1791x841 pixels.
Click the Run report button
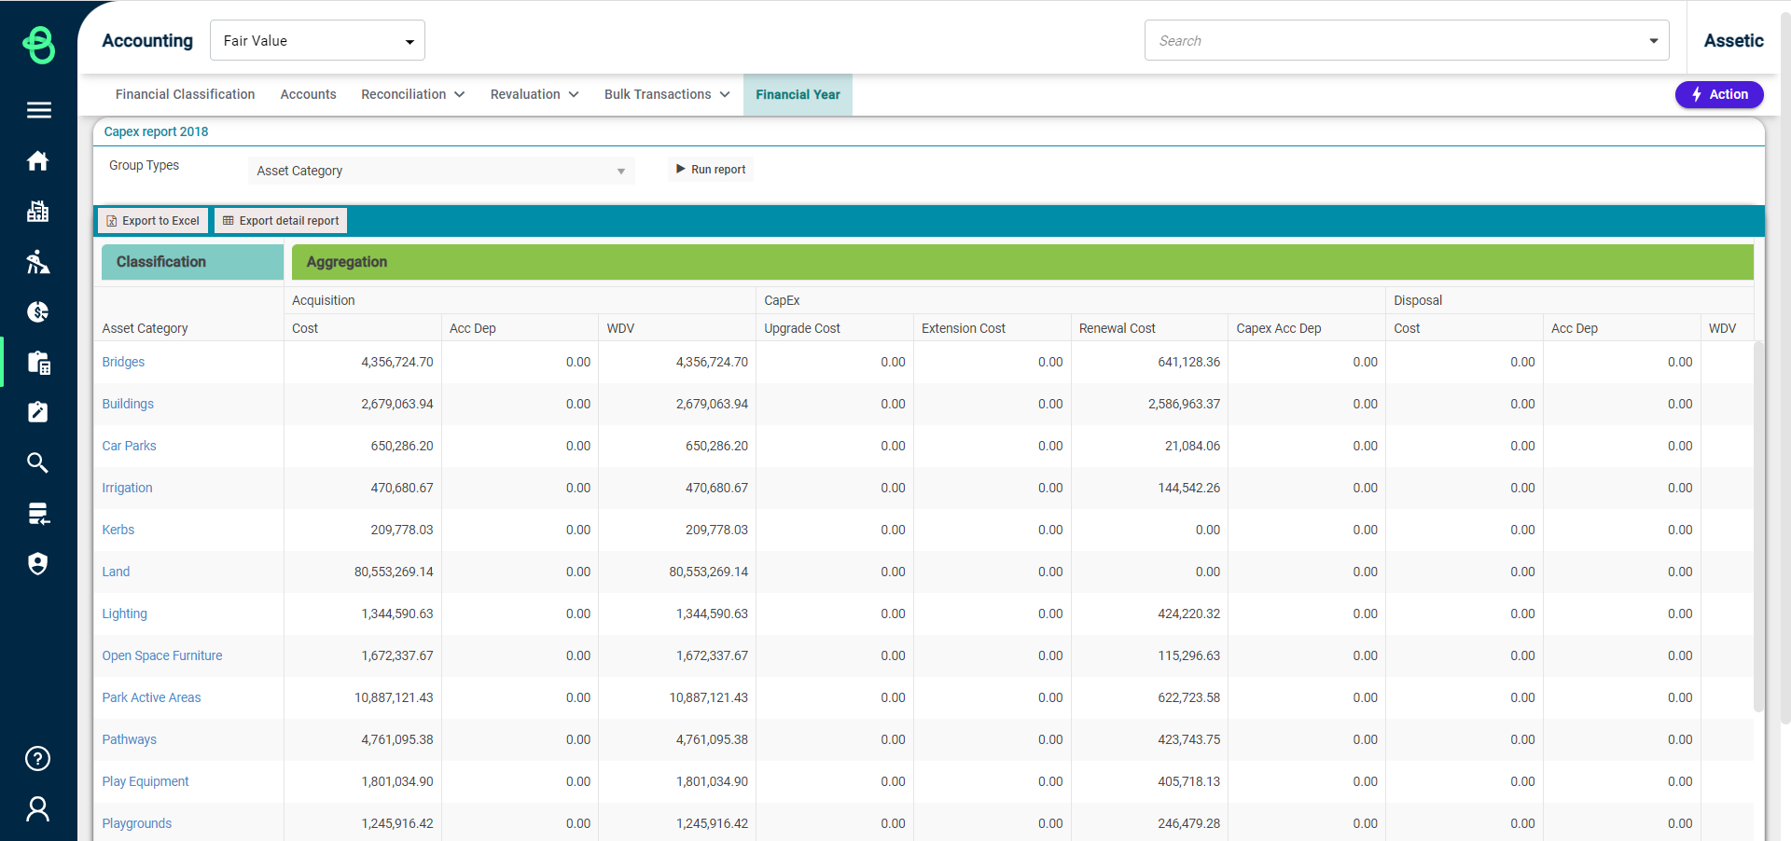pos(711,170)
